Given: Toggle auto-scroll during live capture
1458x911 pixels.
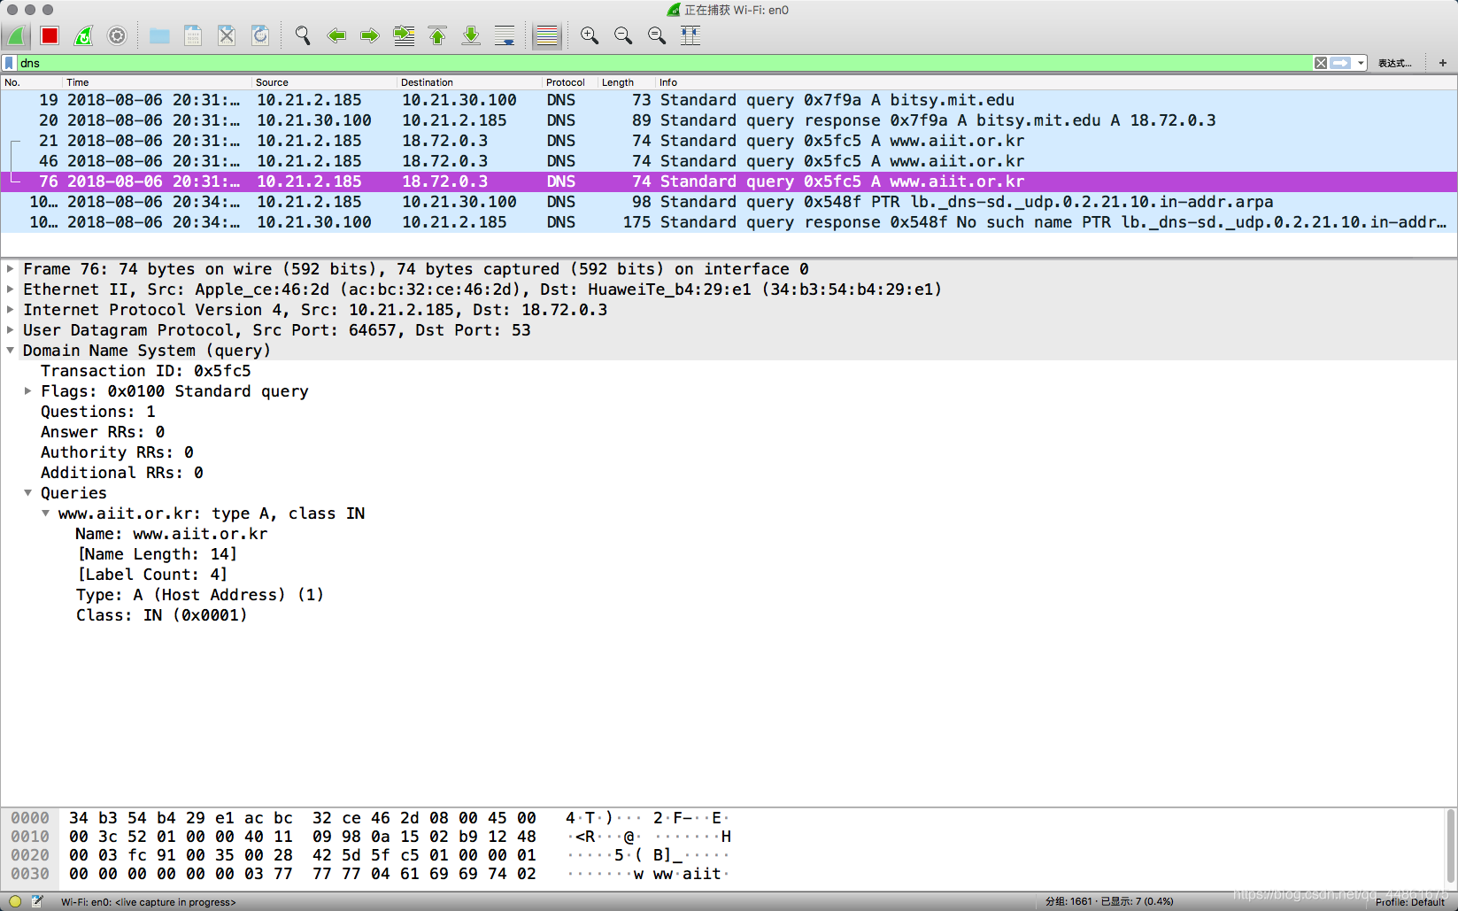Looking at the screenshot, I should tap(505, 36).
